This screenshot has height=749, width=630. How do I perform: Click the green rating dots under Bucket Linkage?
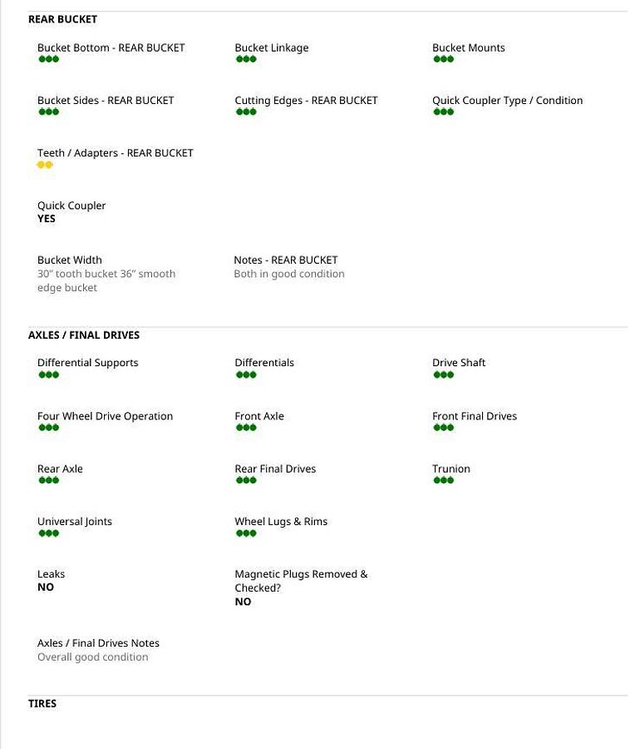tap(246, 59)
